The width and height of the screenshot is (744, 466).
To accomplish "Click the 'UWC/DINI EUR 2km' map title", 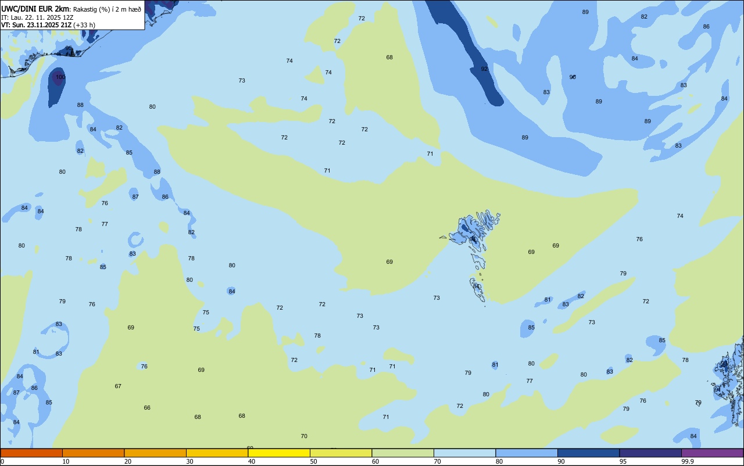I will (35, 9).
